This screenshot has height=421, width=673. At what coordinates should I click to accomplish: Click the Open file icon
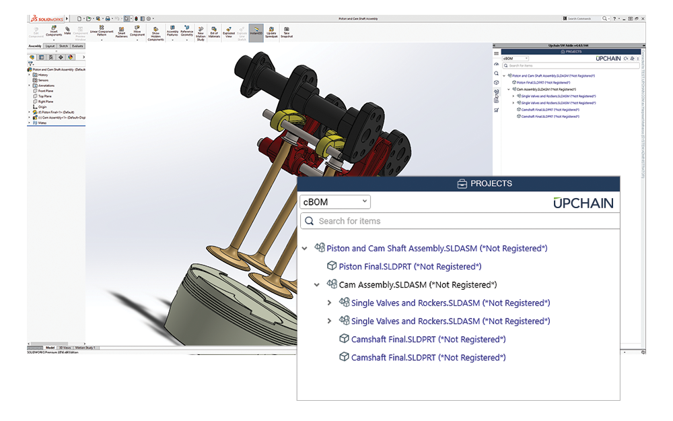(x=89, y=18)
